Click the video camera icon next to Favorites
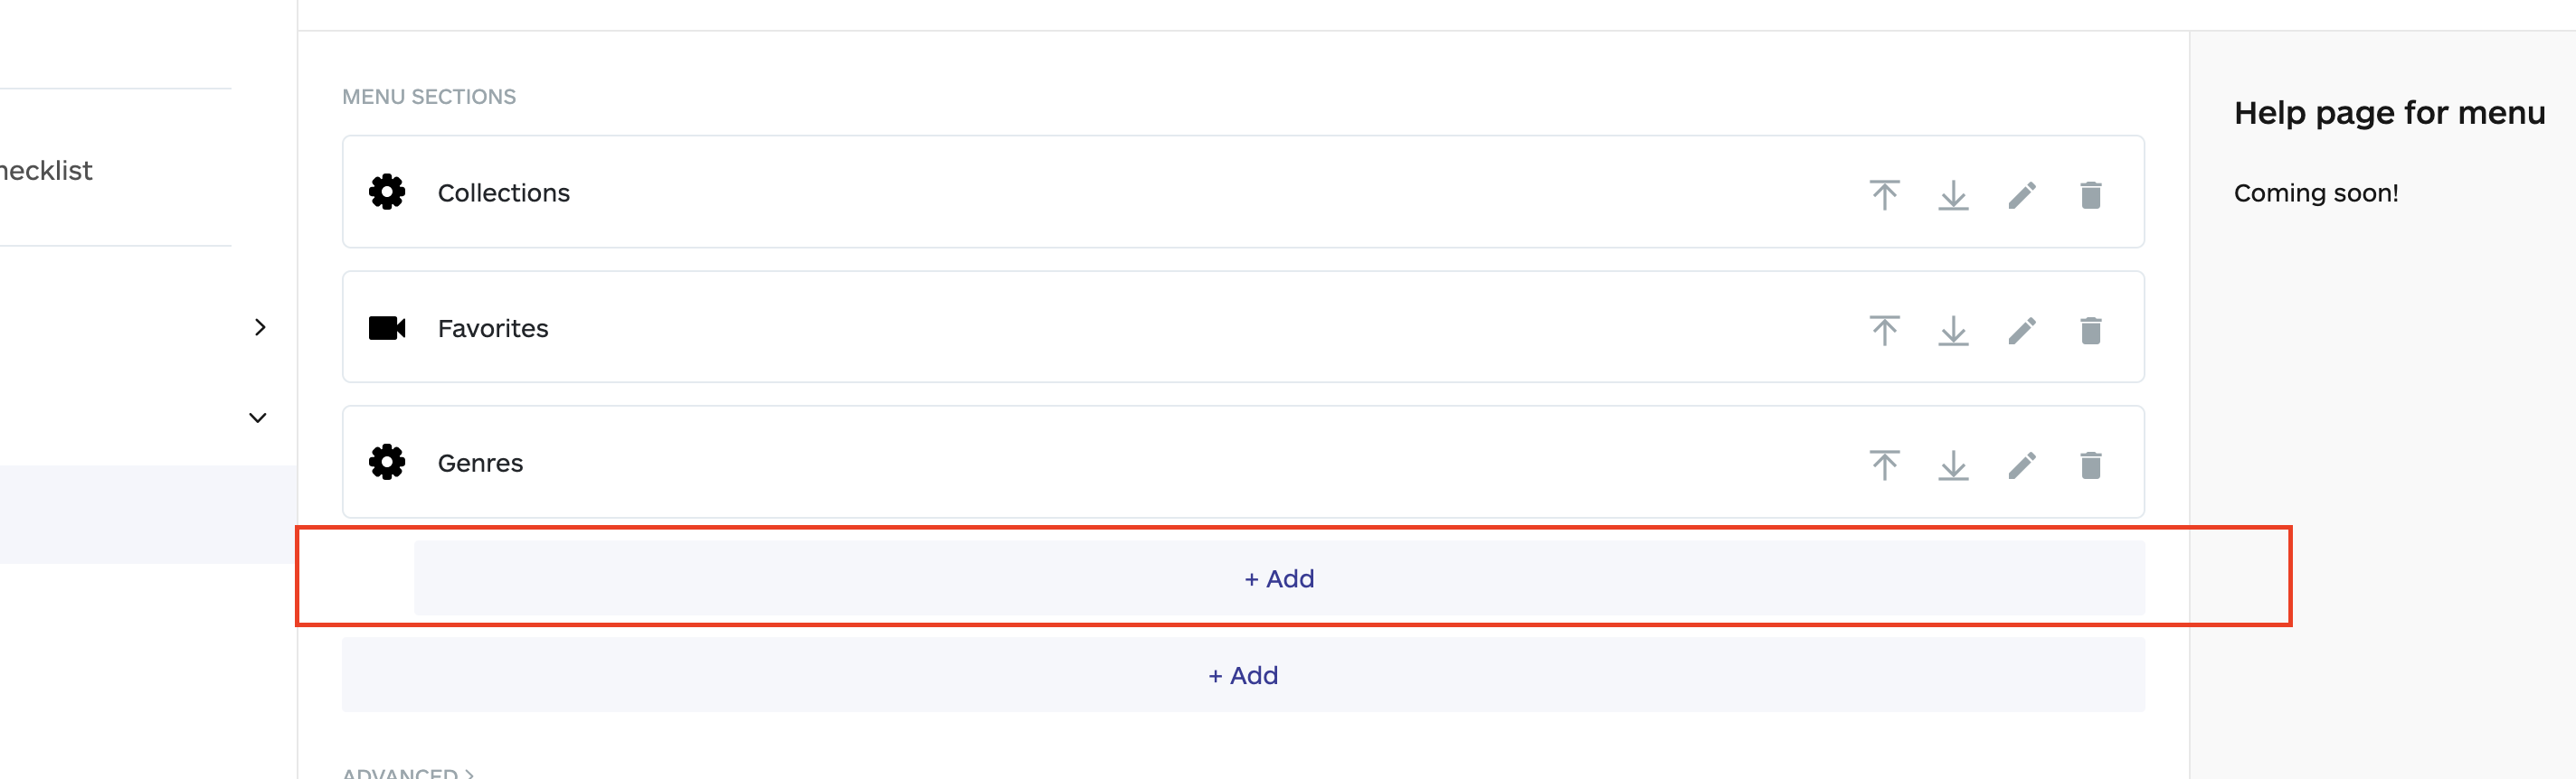Image resolution: width=2576 pixels, height=779 pixels. point(389,327)
